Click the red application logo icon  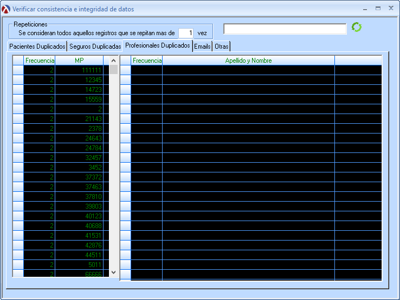tap(6, 9)
